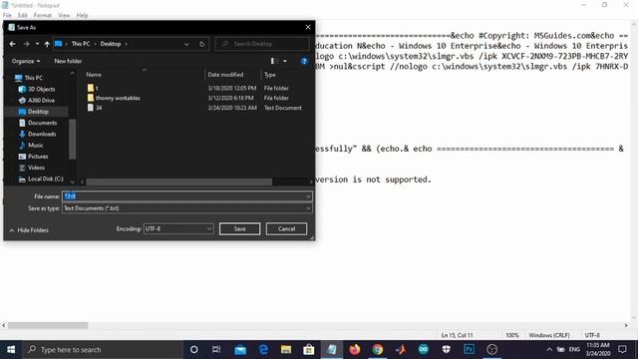Select the text document named 34
Image resolution: width=638 pixels, height=359 pixels.
pyautogui.click(x=95, y=108)
